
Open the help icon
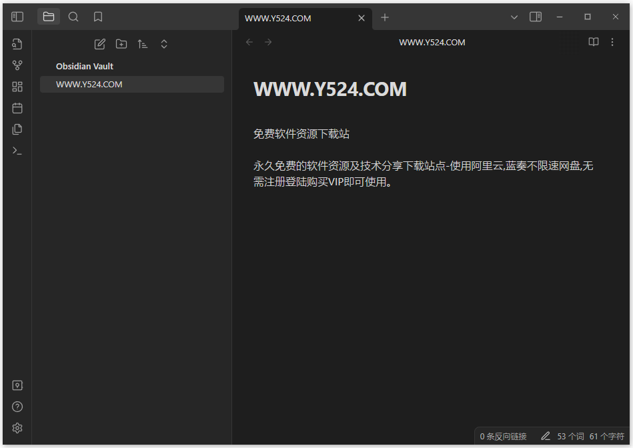coord(17,407)
